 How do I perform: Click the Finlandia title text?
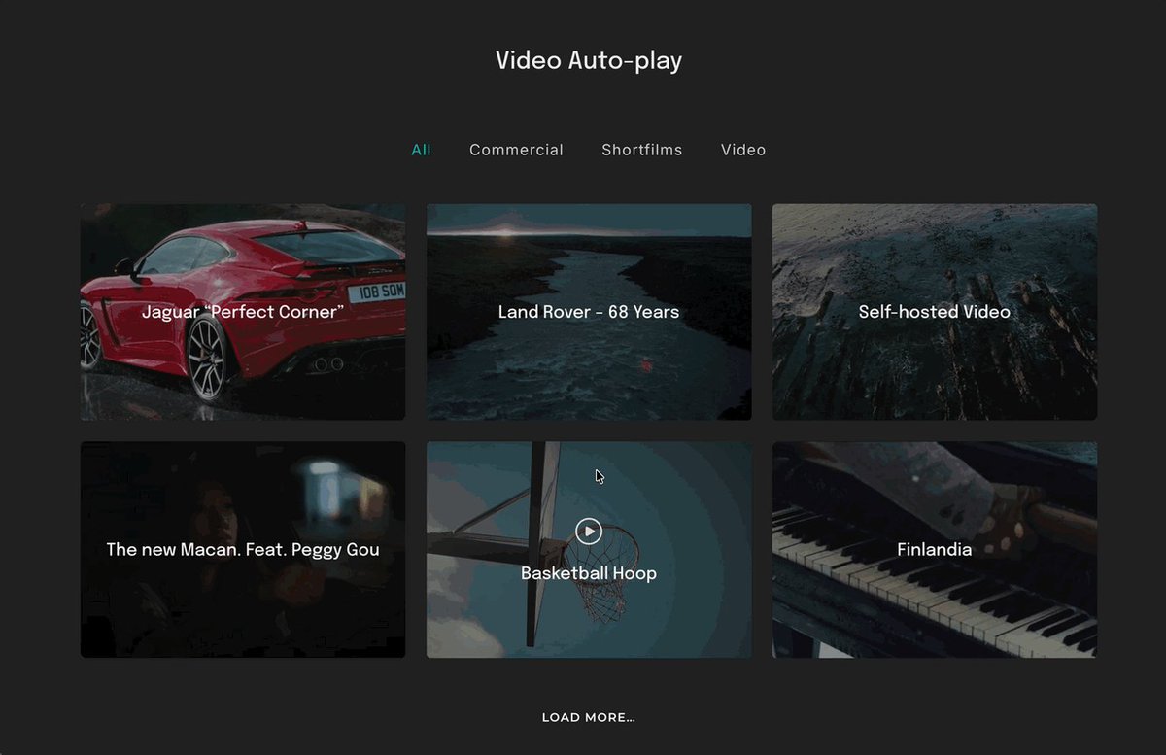tap(935, 550)
